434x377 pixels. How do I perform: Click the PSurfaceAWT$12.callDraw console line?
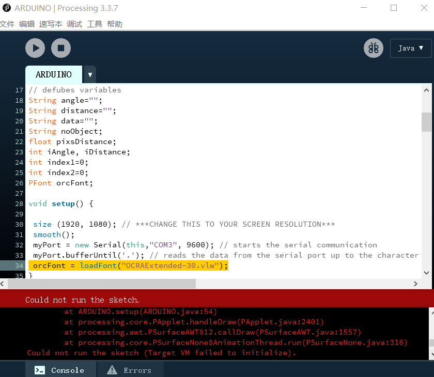(212, 332)
